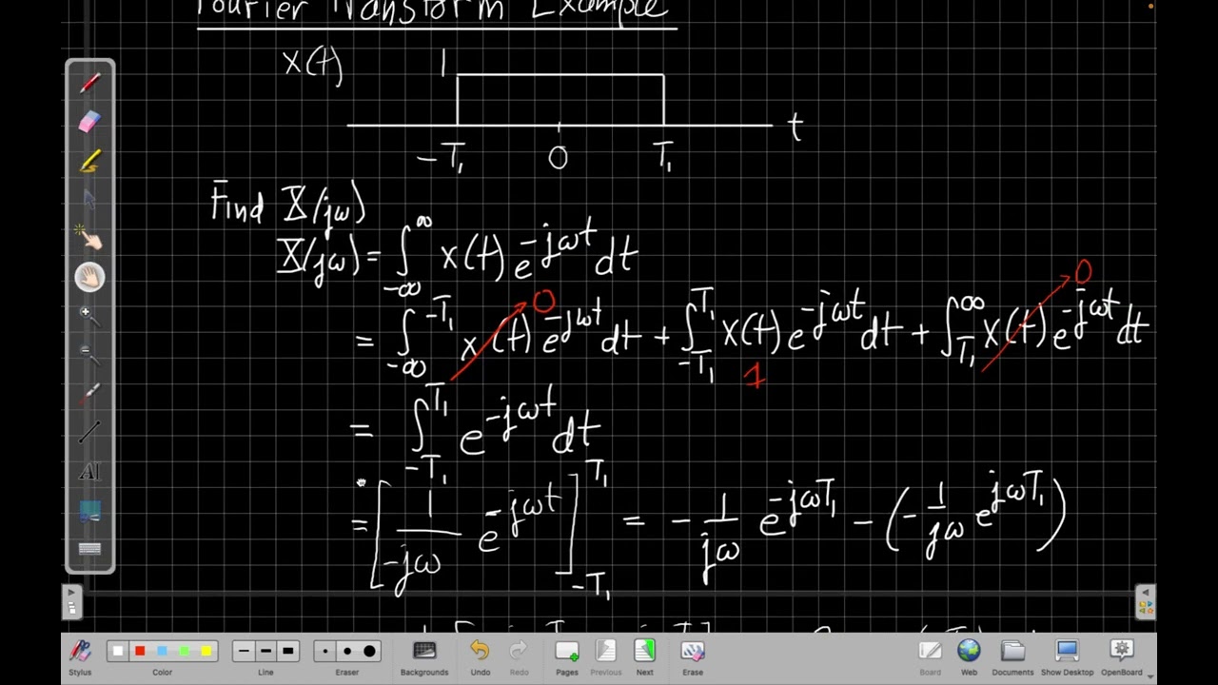
Task: Open the Documents mode
Action: 1012,656
